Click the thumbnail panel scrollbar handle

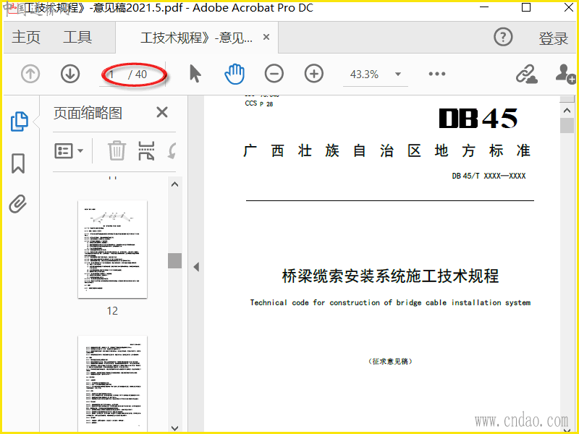click(x=174, y=260)
